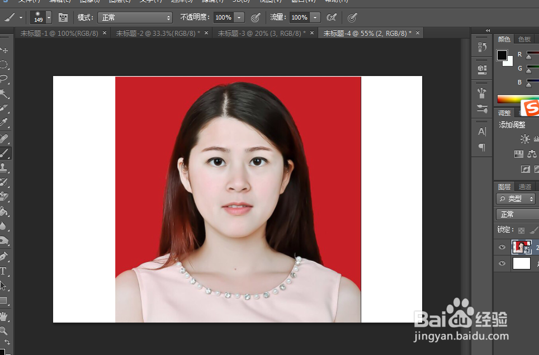Toggle the brush panel button

(63, 17)
